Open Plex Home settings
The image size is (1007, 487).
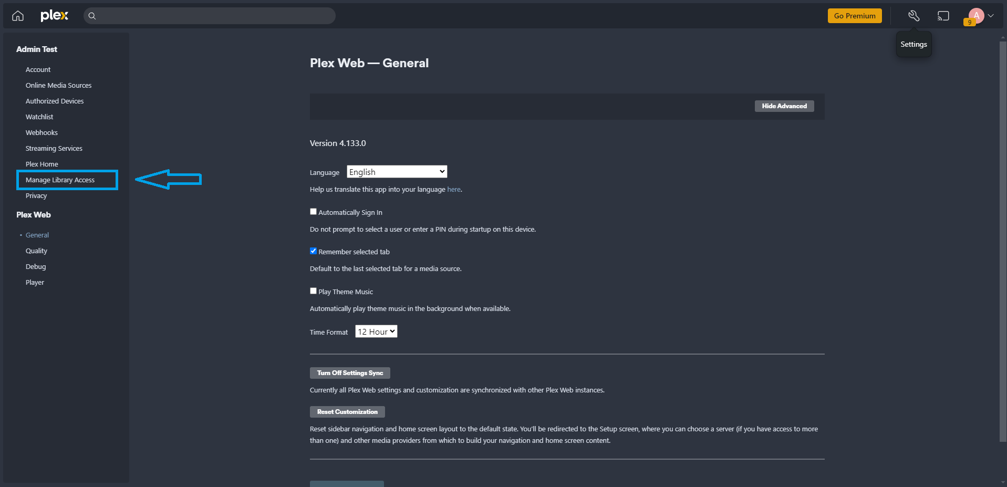click(x=42, y=164)
